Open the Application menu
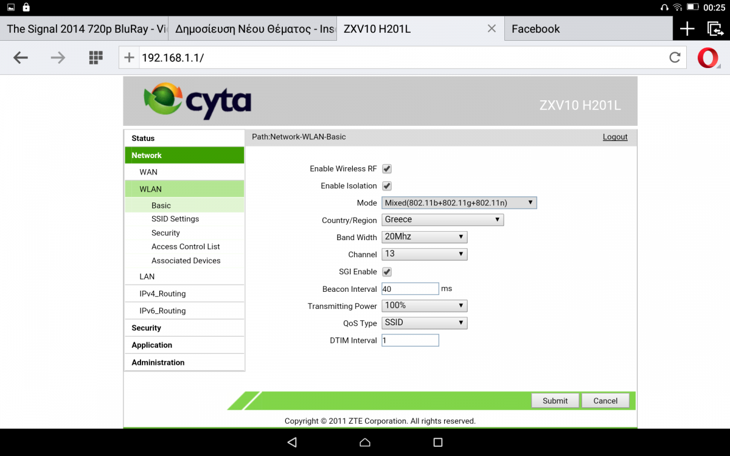The width and height of the screenshot is (730, 456). (x=184, y=345)
